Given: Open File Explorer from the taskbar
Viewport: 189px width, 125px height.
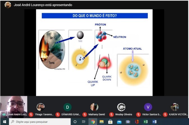Looking at the screenshot, I should 101,122.
